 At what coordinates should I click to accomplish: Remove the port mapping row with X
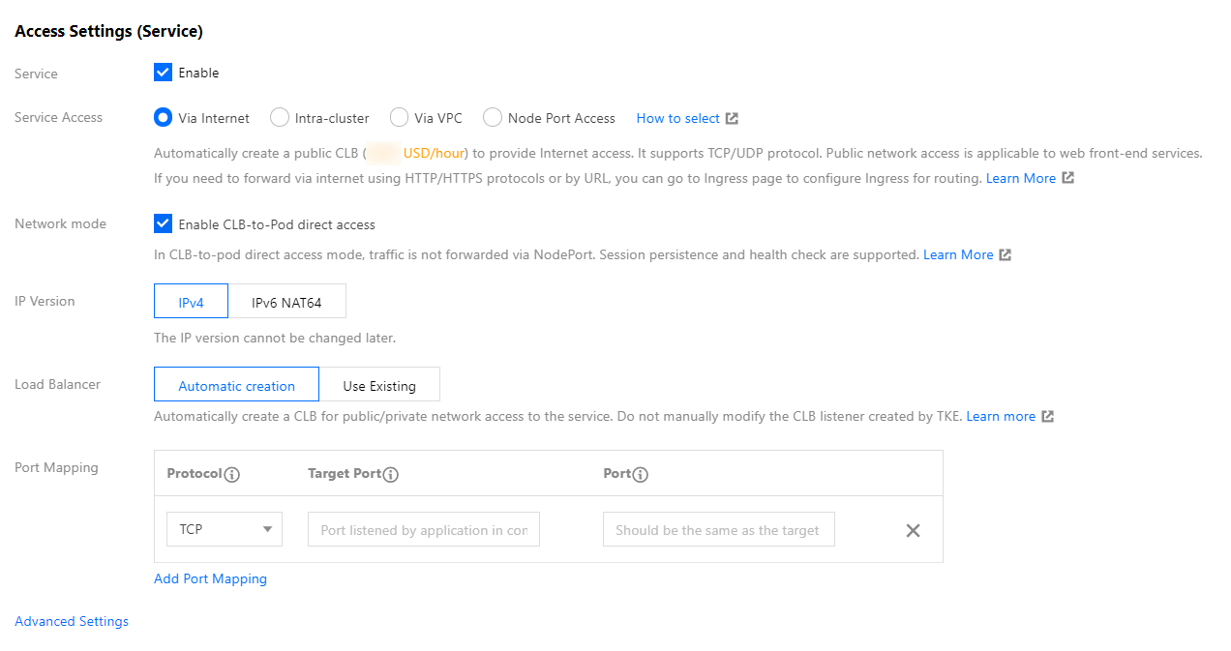pyautogui.click(x=913, y=530)
